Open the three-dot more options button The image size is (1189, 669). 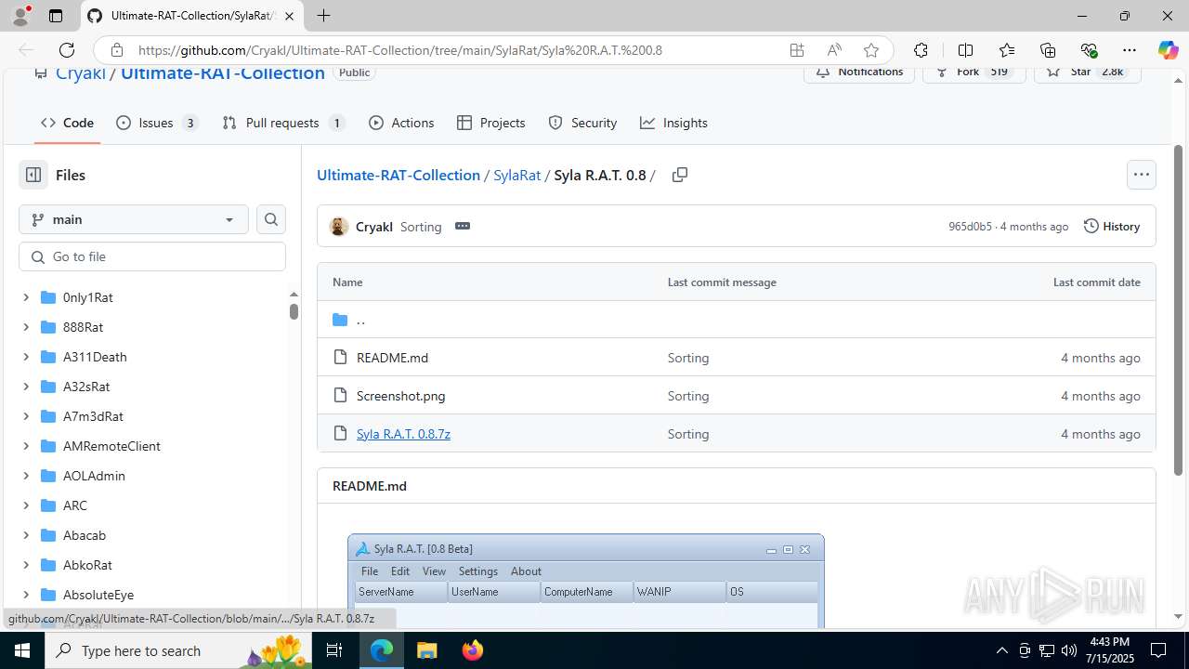(x=1142, y=175)
